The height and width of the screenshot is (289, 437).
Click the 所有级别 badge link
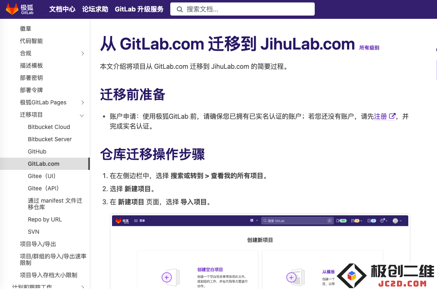(369, 48)
